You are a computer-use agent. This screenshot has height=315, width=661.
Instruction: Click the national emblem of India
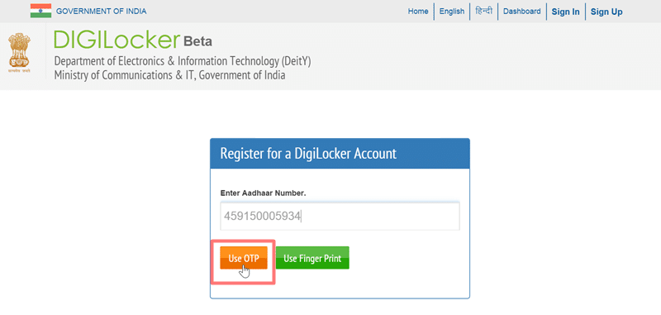pos(19,50)
